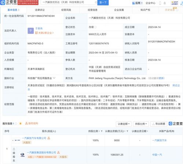Image resolution: width=183 pixels, height=164 pixels.
Task: Open the 附近企业 link after the address
Action: click(x=176, y=85)
